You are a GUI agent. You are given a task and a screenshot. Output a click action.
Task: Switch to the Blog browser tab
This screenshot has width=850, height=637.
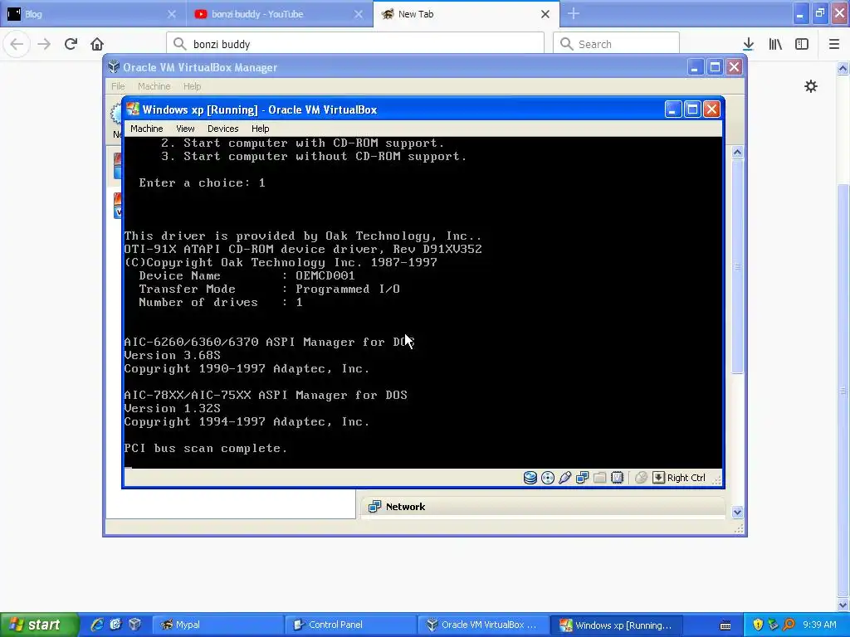point(92,14)
